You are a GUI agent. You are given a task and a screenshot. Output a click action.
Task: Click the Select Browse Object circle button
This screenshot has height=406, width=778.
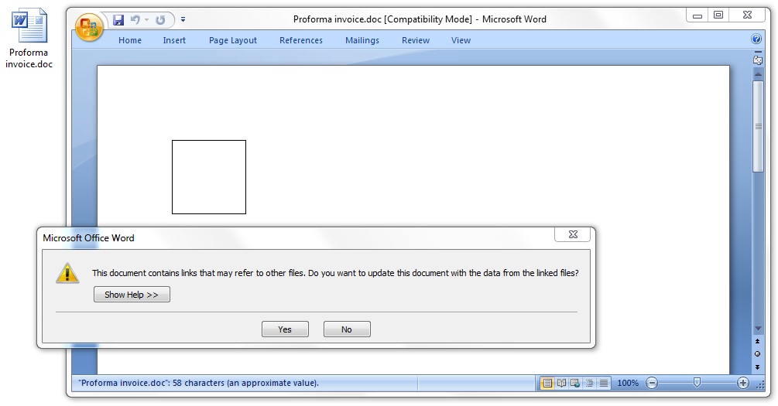click(758, 354)
